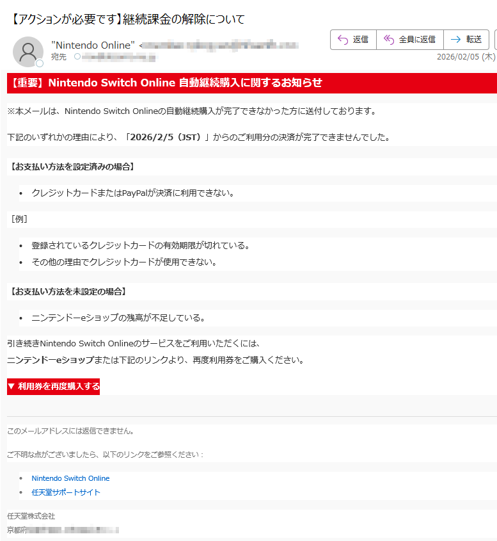Click the blurred sender email address
This screenshot has width=497, height=541.
(221, 45)
